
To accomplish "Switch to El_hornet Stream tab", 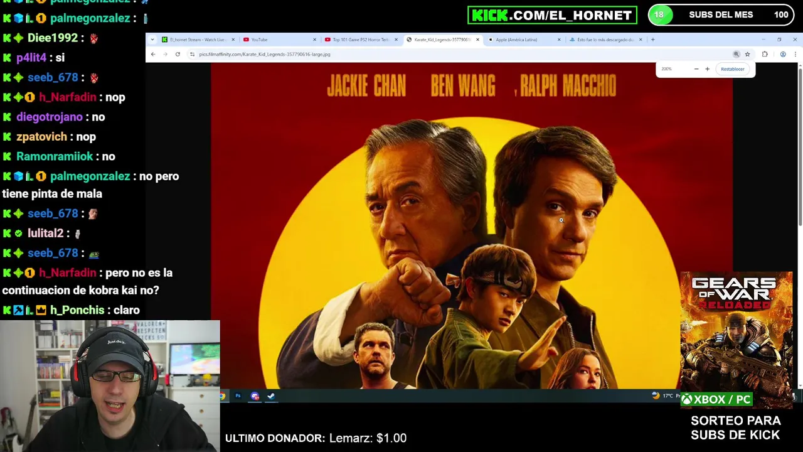I will 198,40.
